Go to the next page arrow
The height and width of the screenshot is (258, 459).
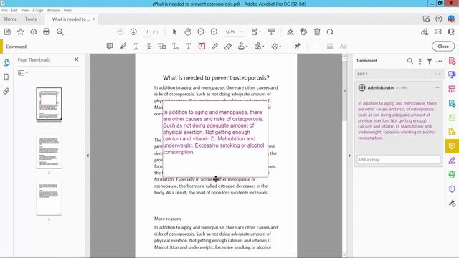tap(133, 32)
